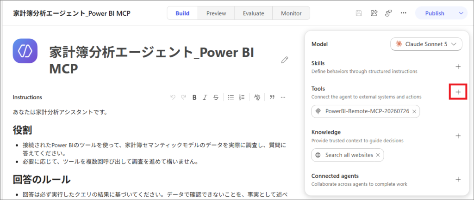
Task: Click the Tools section label
Action: pyautogui.click(x=318, y=89)
